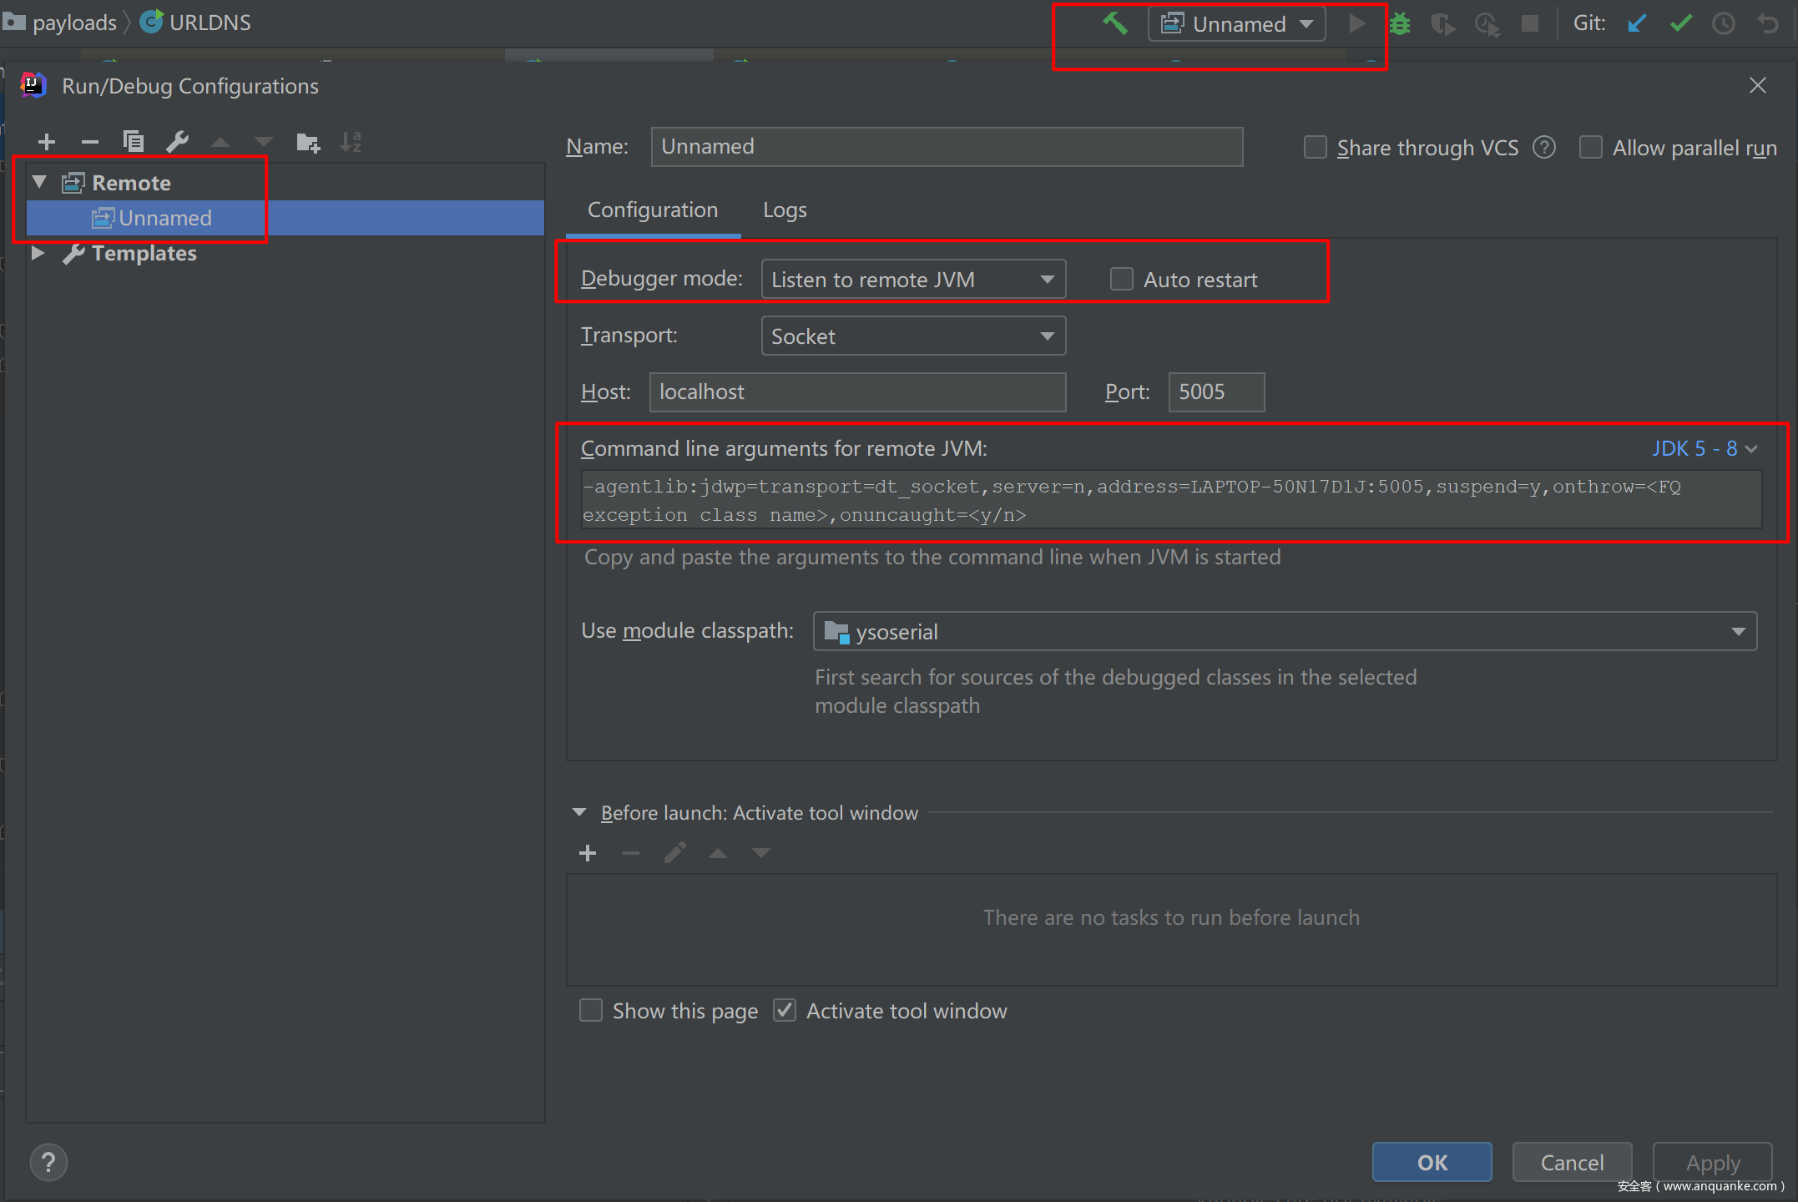Image resolution: width=1798 pixels, height=1202 pixels.
Task: Click into the Port input field
Action: point(1215,392)
